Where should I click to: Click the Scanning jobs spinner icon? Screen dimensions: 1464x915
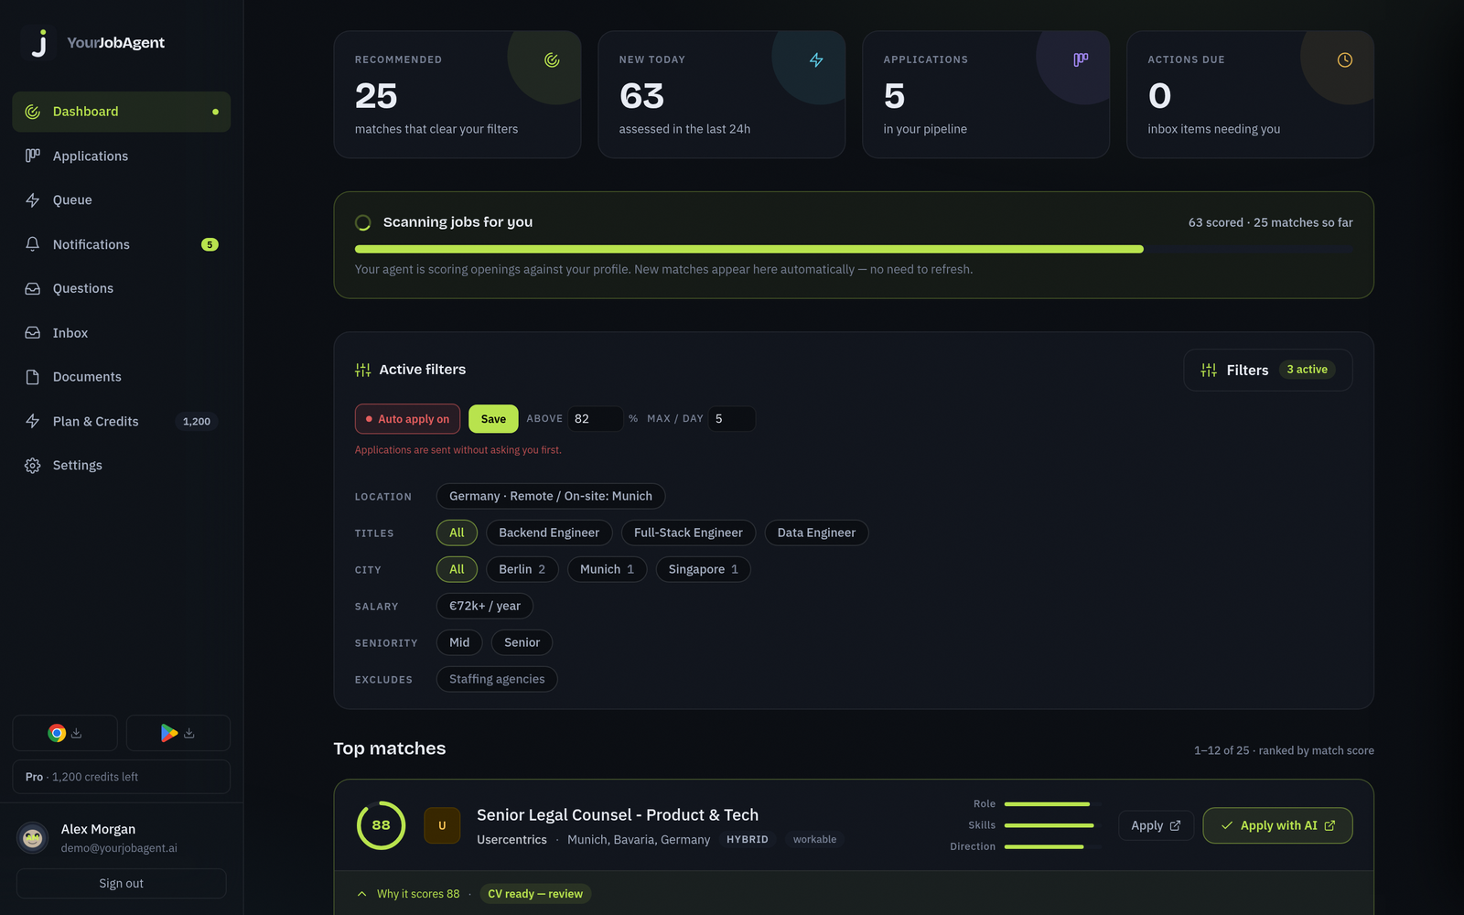[x=363, y=222]
